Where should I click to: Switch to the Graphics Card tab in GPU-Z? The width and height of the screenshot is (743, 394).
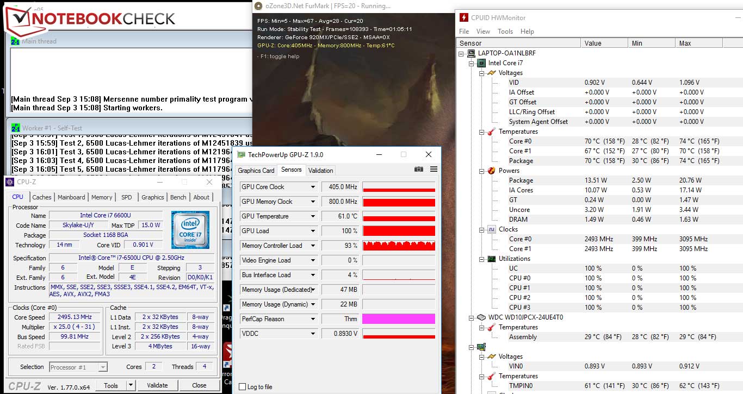256,171
